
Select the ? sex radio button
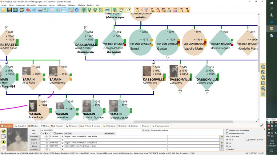[50, 134]
